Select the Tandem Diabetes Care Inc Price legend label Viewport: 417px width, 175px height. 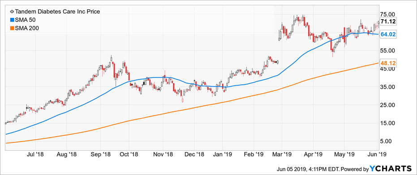pyautogui.click(x=57, y=12)
